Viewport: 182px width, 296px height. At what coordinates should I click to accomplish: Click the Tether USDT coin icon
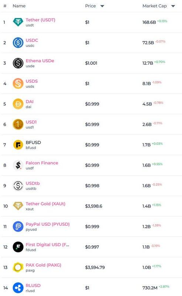pyautogui.click(x=18, y=22)
